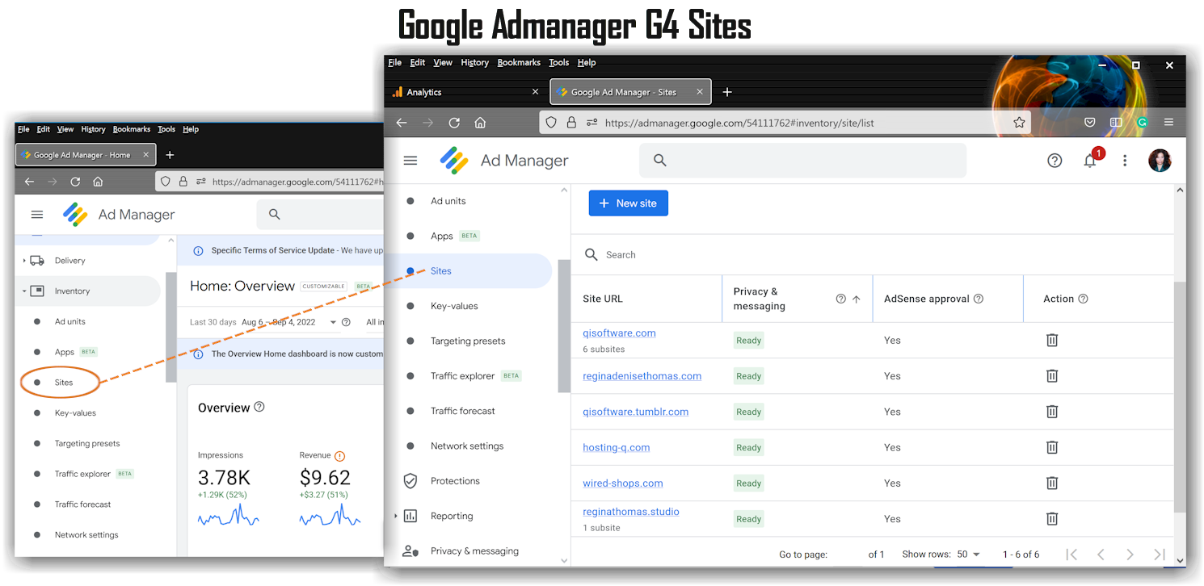The height and width of the screenshot is (586, 1204).
Task: Open Key-values in front sidebar
Action: point(454,306)
